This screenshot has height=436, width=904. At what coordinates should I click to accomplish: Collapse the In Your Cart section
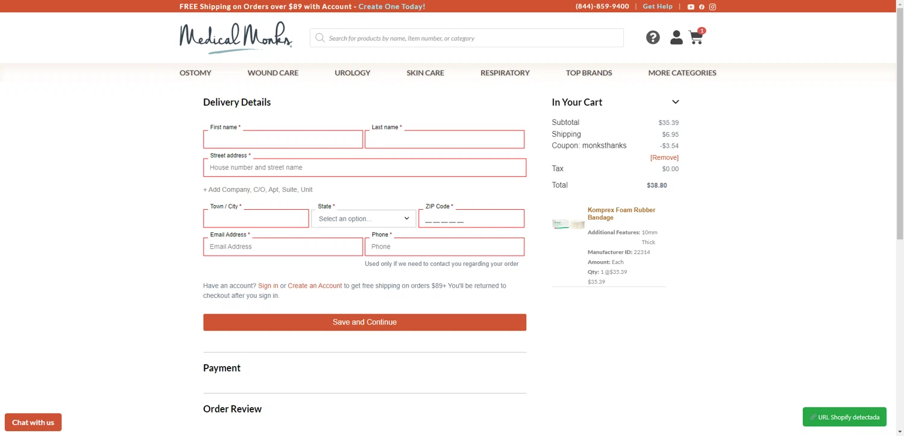[x=676, y=102]
